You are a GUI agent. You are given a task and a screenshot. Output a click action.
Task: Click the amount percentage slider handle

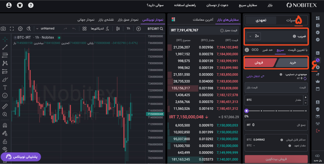pos(247,111)
